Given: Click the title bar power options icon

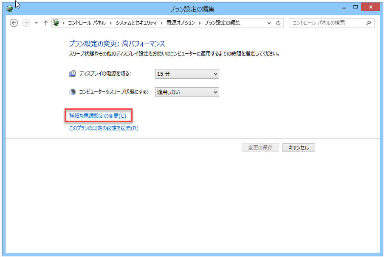Looking at the screenshot, I should tap(9, 8).
